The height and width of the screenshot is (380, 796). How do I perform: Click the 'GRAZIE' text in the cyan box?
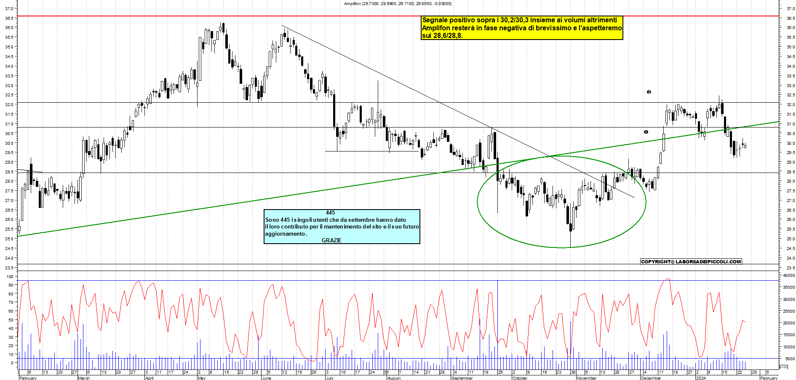pos(331,240)
